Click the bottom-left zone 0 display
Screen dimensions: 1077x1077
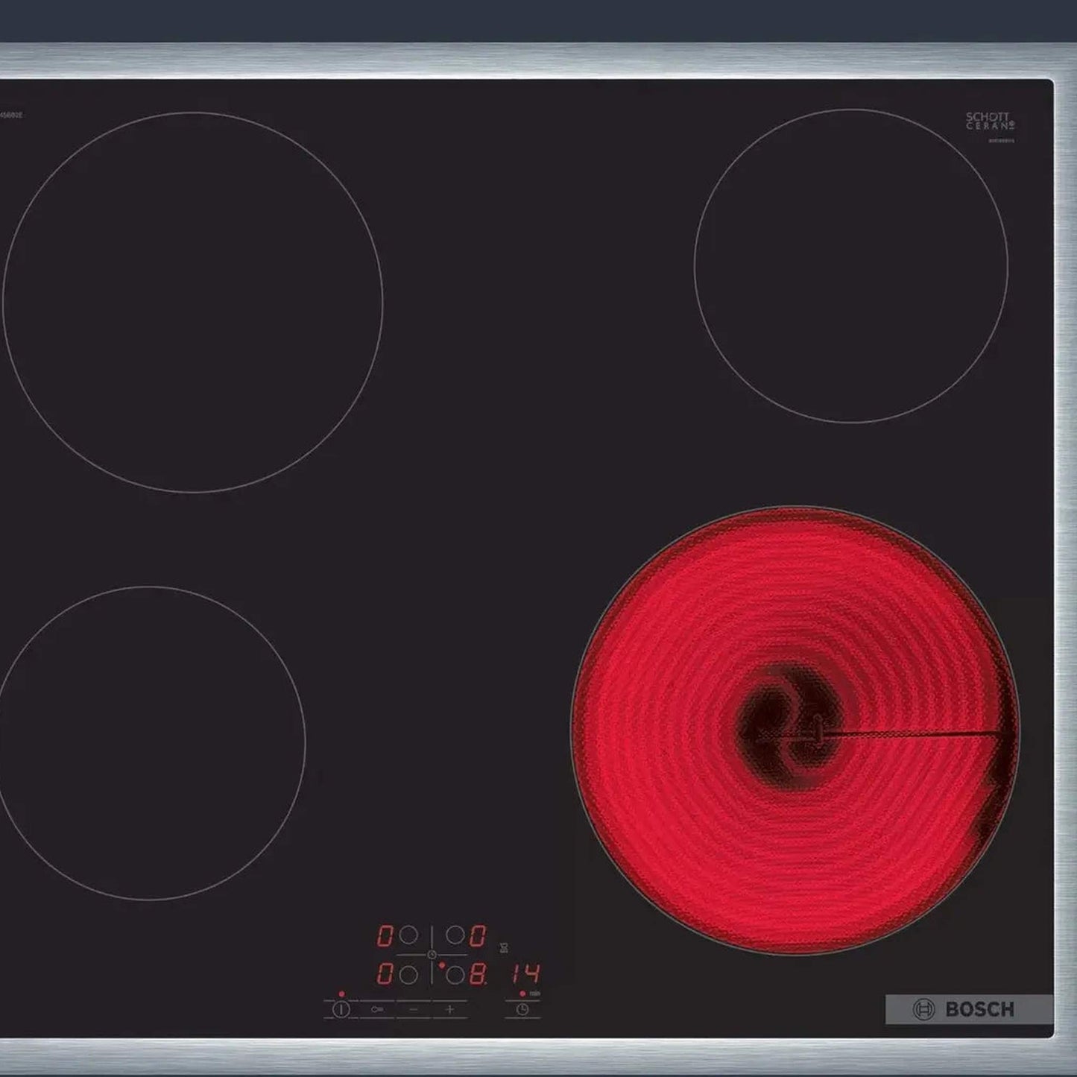tap(385, 973)
